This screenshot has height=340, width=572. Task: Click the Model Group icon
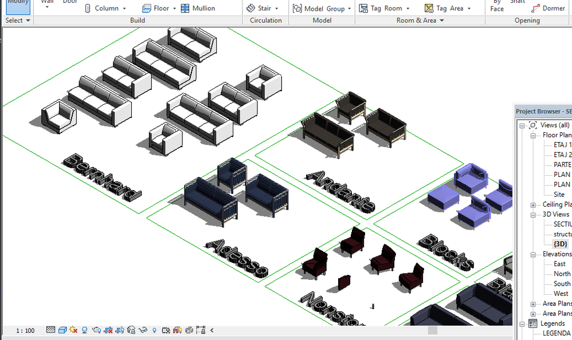tap(297, 8)
